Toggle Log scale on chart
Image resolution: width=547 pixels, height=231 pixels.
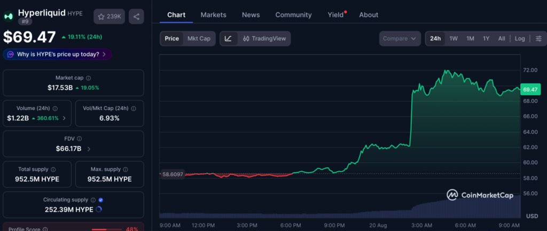pyautogui.click(x=520, y=38)
